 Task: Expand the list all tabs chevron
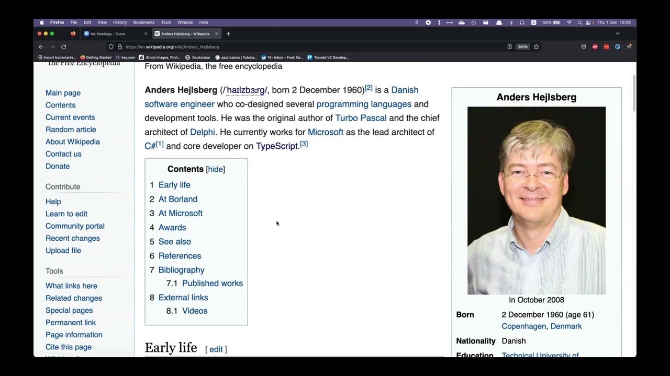click(x=618, y=34)
